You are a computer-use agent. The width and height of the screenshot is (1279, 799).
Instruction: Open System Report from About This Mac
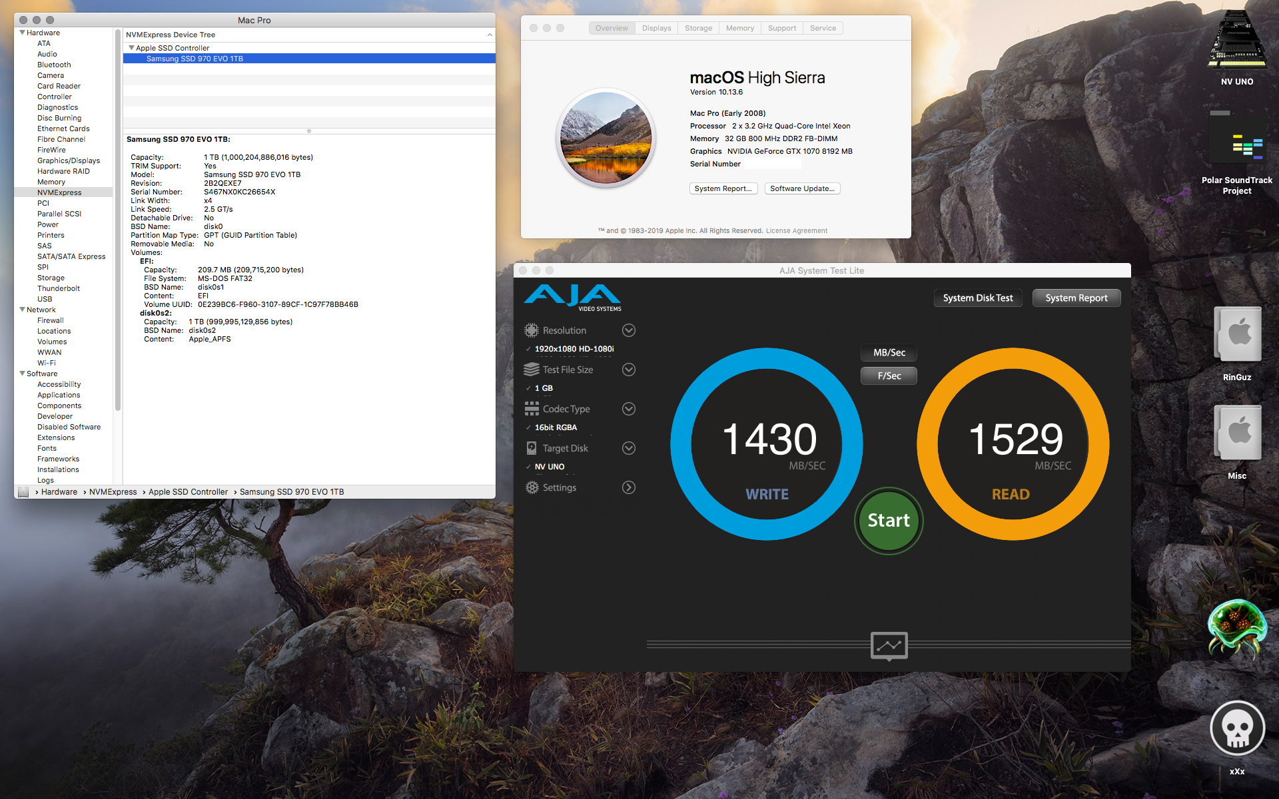point(723,188)
